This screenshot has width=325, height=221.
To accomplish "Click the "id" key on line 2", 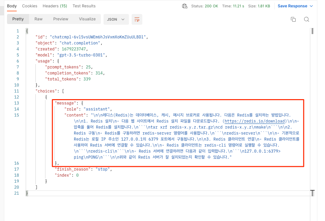I will [40, 37].
